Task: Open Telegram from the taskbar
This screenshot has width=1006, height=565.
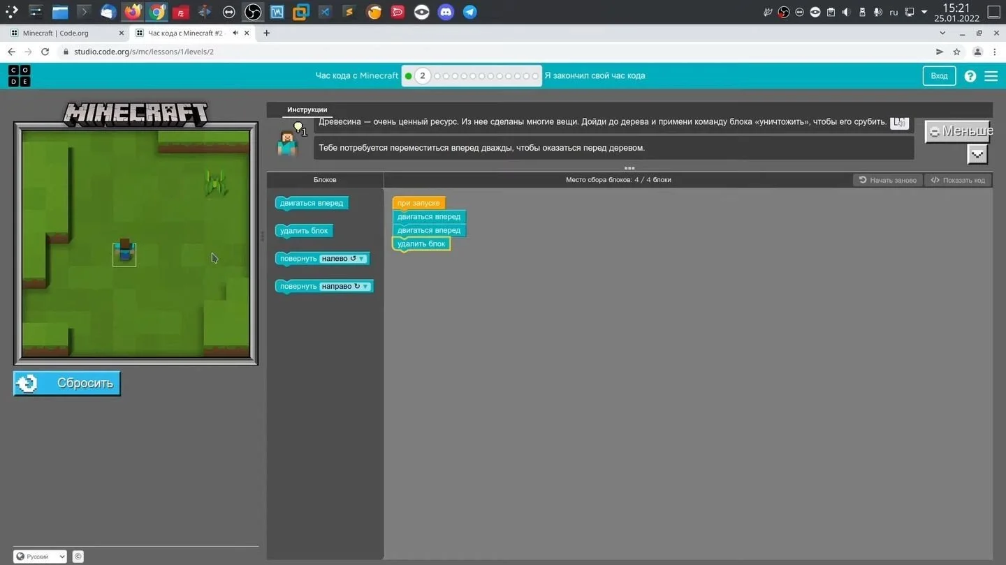Action: [470, 12]
